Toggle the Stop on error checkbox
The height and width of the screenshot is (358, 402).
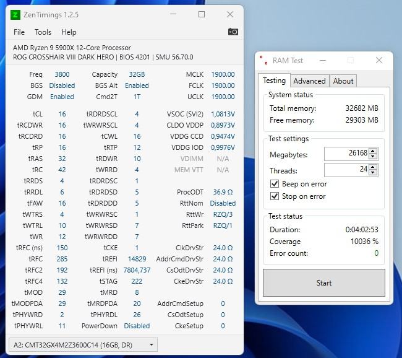[275, 196]
